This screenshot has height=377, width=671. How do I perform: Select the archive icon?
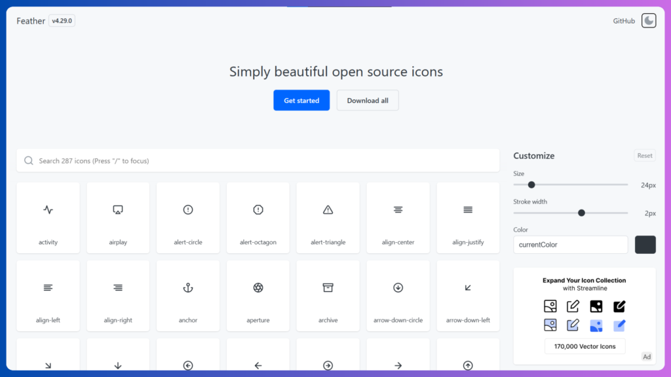tap(328, 295)
